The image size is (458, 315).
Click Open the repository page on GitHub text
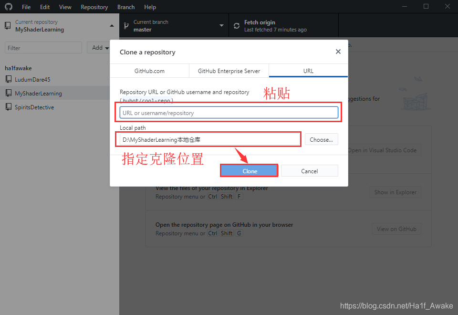point(224,225)
